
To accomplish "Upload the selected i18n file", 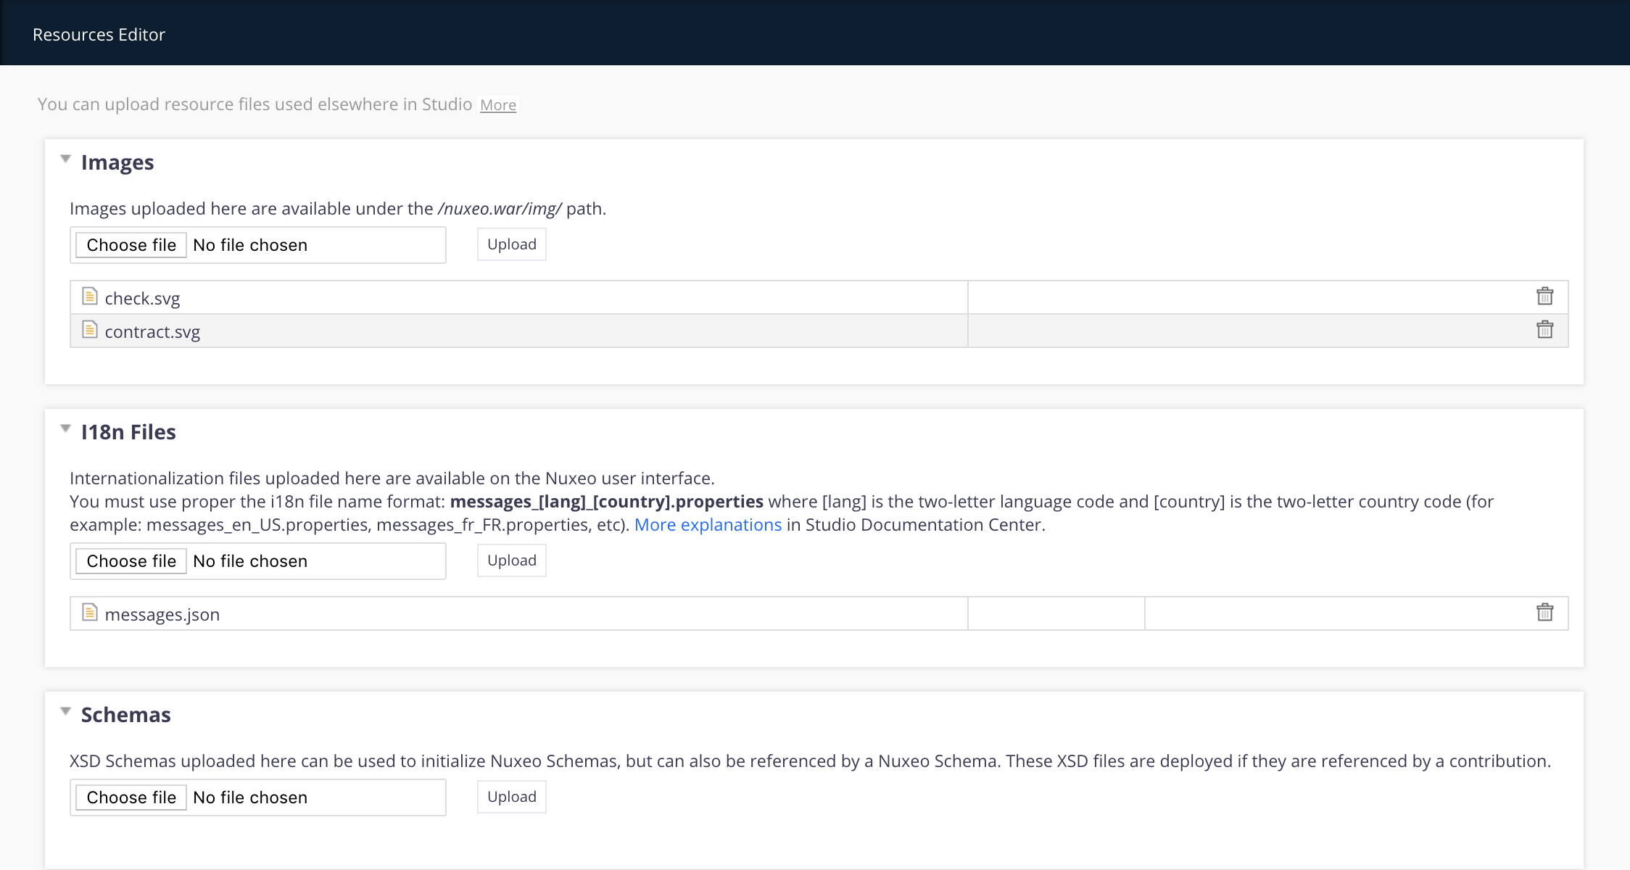I will 512,560.
